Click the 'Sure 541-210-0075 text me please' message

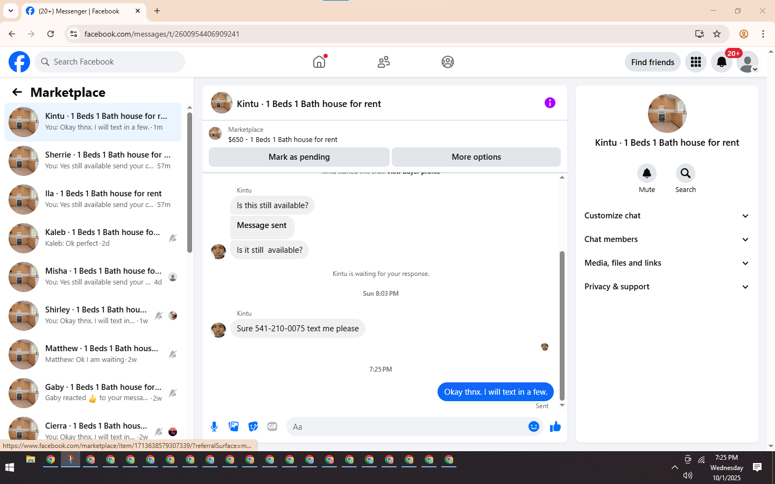pyautogui.click(x=298, y=329)
